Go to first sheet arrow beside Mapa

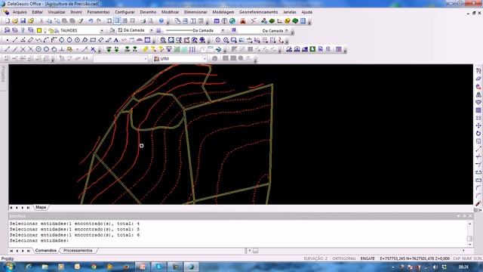click(11, 208)
